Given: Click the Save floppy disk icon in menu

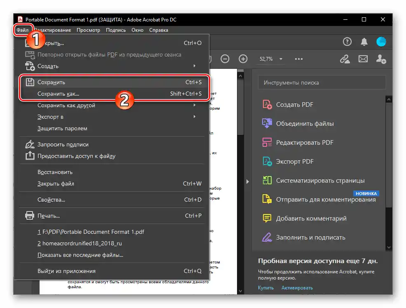Looking at the screenshot, I should [30, 82].
